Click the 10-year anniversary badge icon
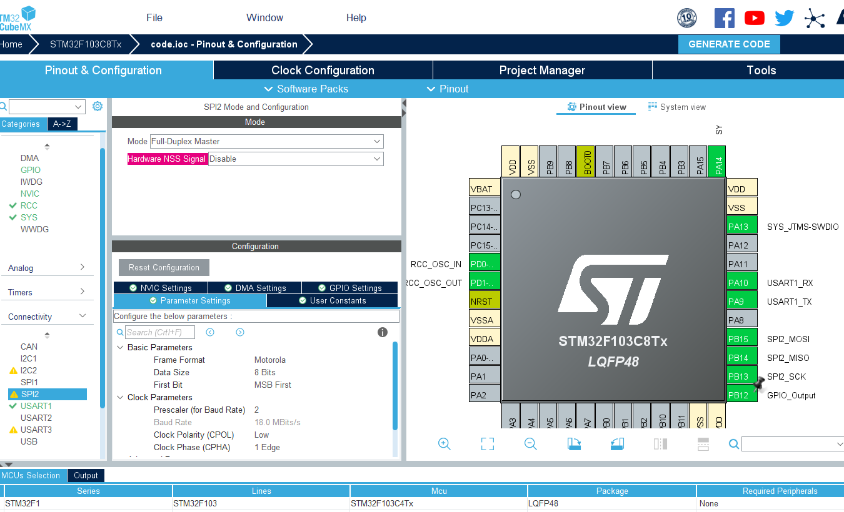 pyautogui.click(x=687, y=18)
